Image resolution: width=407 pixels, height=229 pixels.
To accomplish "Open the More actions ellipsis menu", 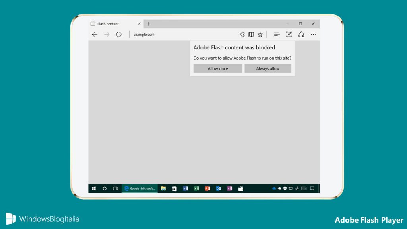I will click(x=313, y=34).
